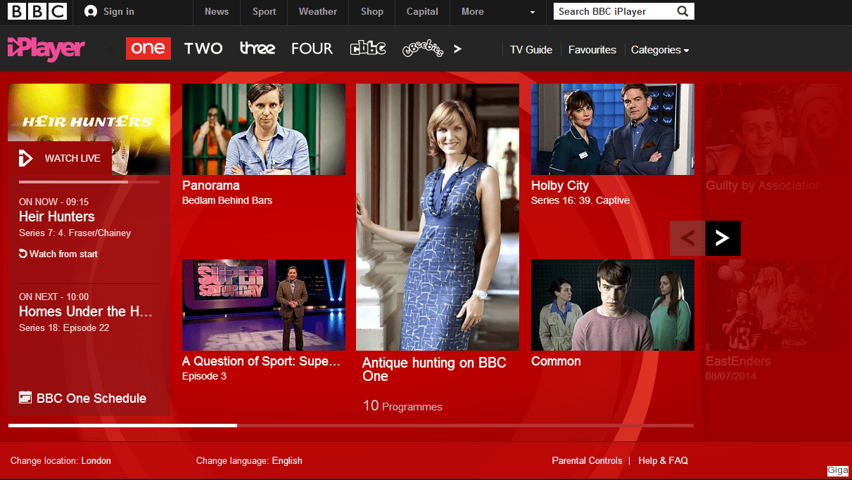Click the Sign in user icon
852x480 pixels.
coord(90,11)
